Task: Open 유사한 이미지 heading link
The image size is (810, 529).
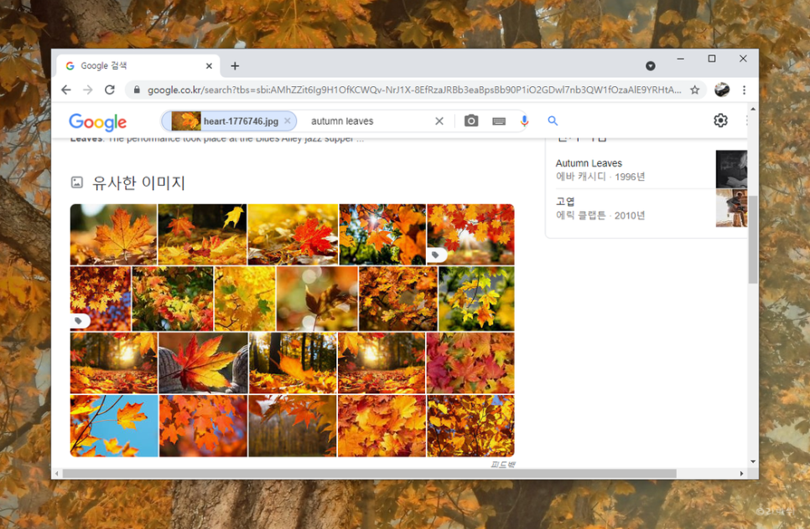Action: [138, 182]
